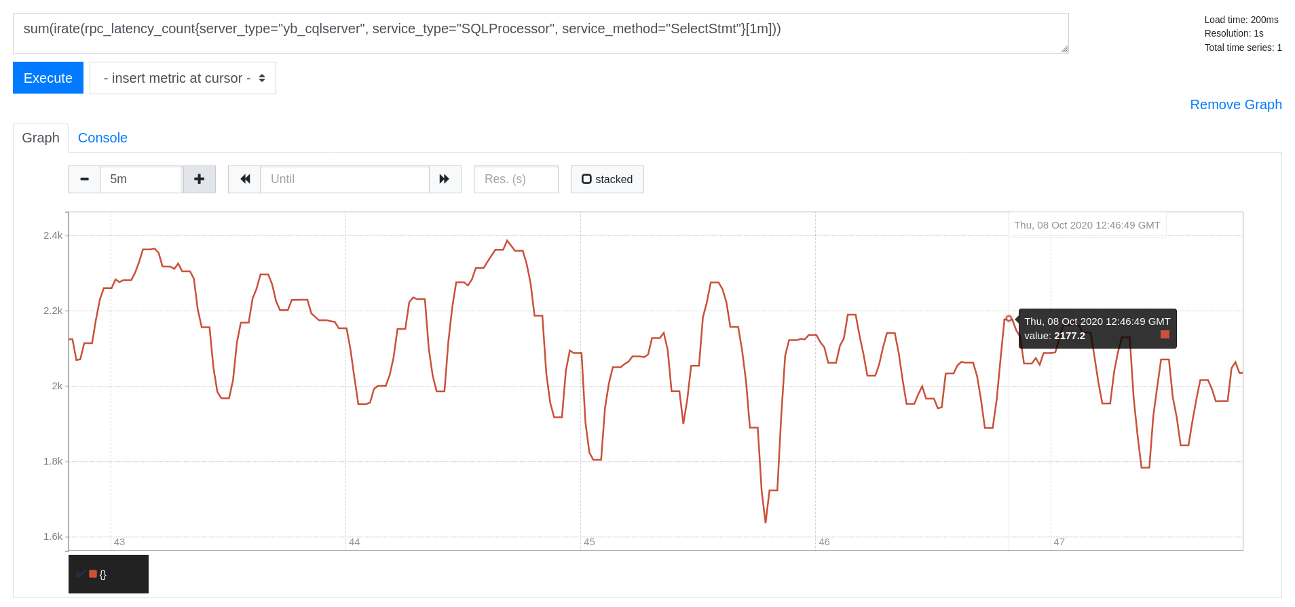Click the minus icon to decrease time range

click(x=84, y=179)
